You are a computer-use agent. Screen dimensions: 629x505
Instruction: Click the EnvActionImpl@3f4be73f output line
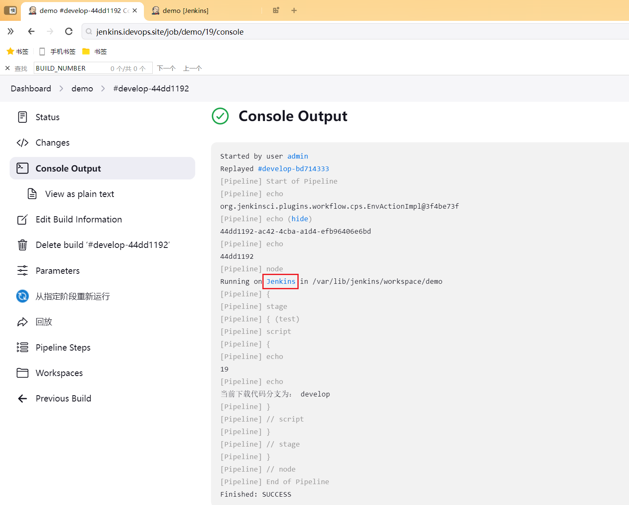pos(340,206)
